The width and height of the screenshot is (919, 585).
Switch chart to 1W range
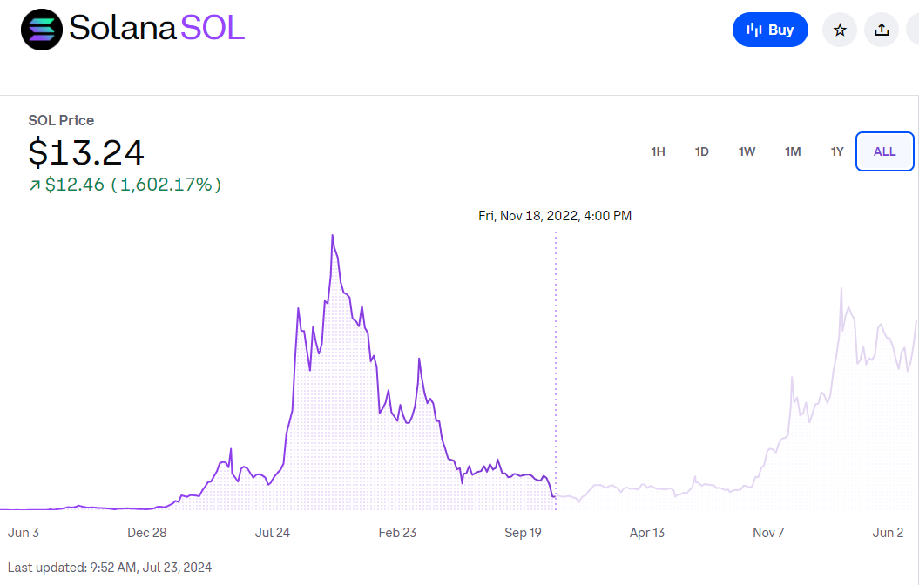[x=747, y=151]
